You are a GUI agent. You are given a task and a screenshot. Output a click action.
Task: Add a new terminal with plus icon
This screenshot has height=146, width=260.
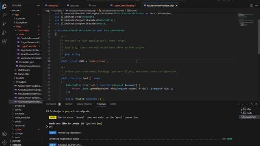pos(240,104)
